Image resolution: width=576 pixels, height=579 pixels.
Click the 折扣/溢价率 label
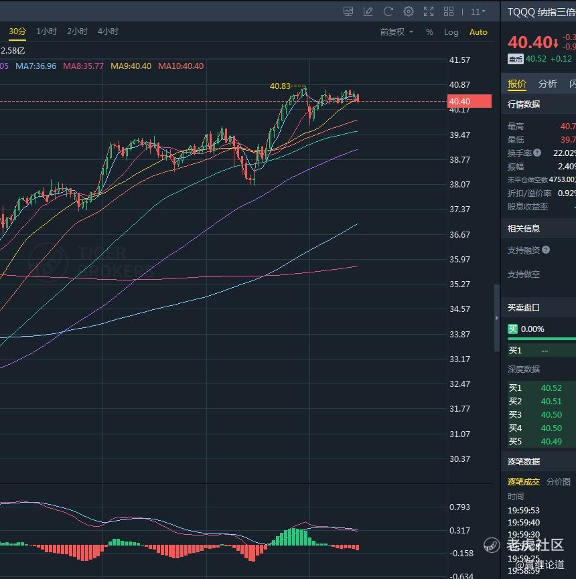point(529,193)
